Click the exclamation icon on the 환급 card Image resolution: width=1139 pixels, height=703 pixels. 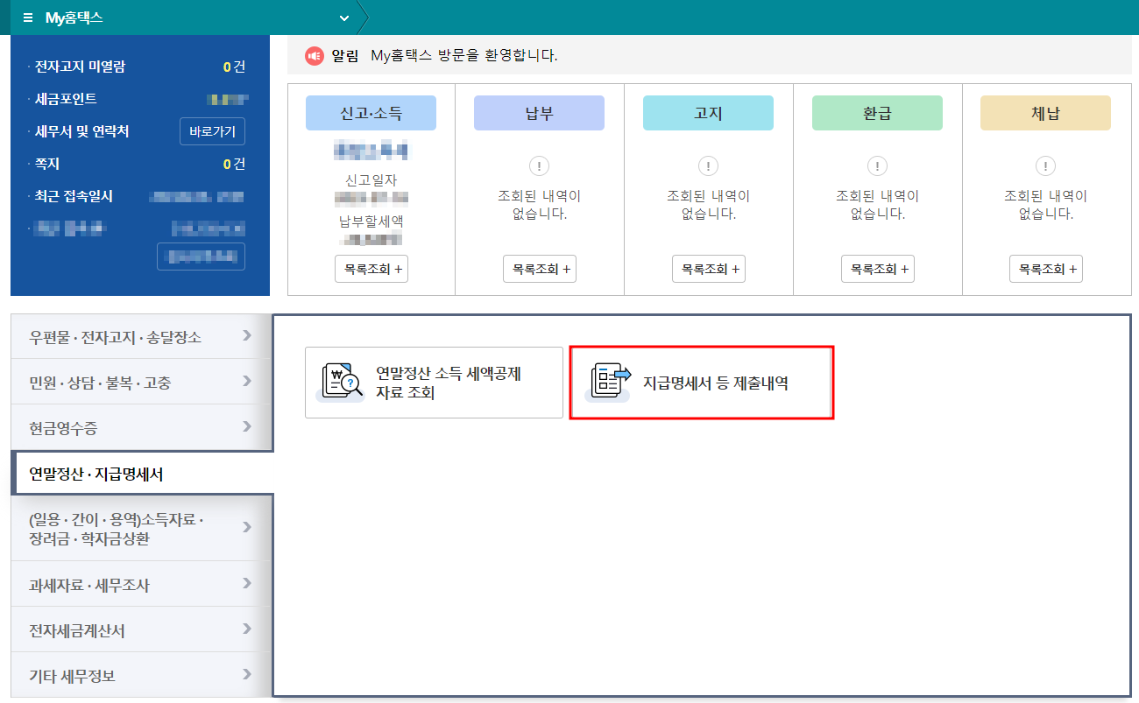[877, 165]
